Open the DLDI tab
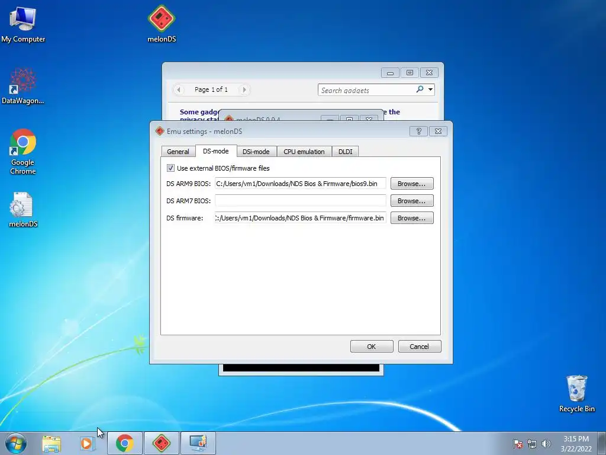This screenshot has width=606, height=455. tap(346, 151)
